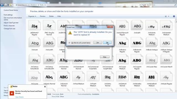Image resolution: width=177 pixels, height=99 pixels.
Task: Open Control Panel Home link
Action: [x=11, y=10]
